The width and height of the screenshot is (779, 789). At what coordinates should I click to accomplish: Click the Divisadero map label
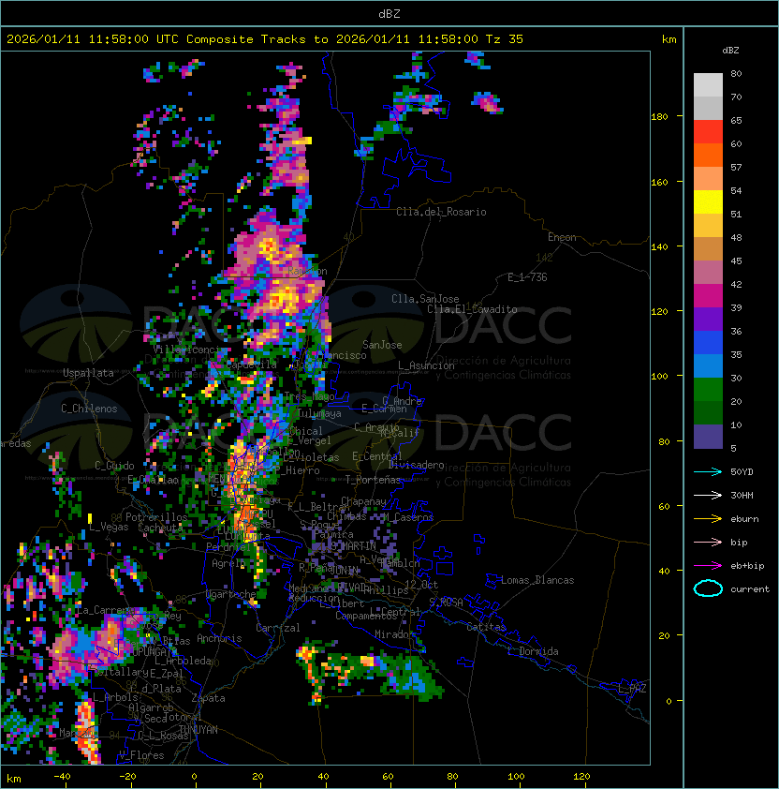416,465
